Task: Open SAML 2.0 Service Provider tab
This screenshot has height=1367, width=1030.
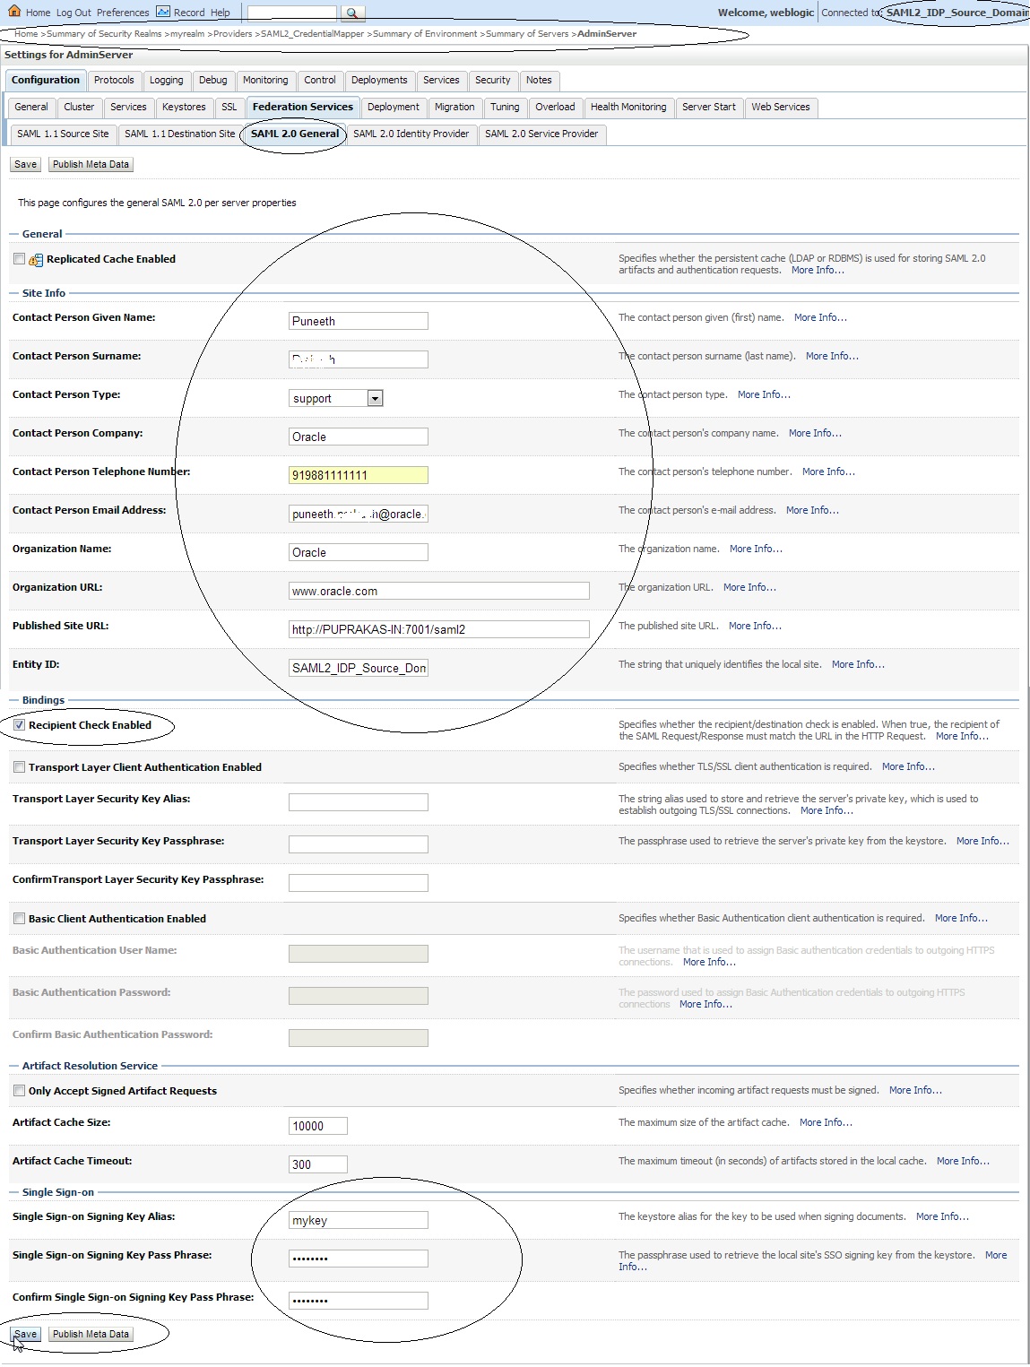Action: point(541,134)
